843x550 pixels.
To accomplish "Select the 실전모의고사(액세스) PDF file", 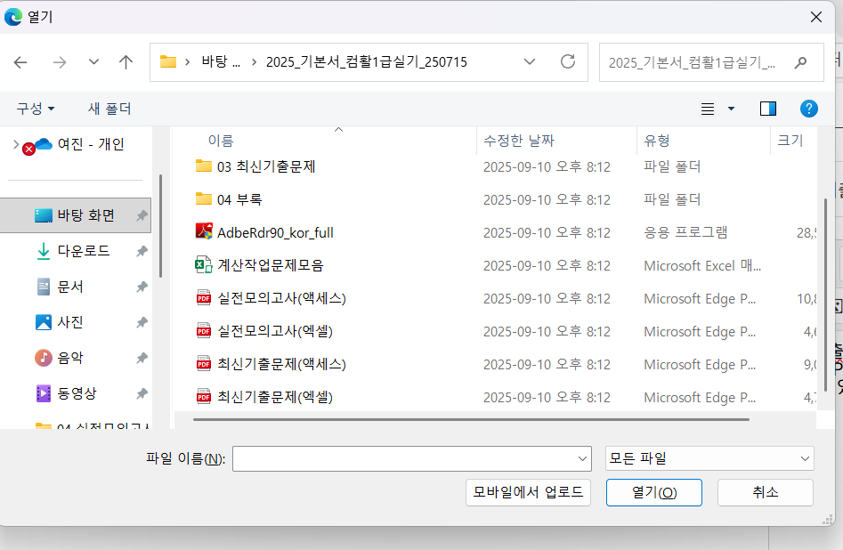I will [x=281, y=298].
